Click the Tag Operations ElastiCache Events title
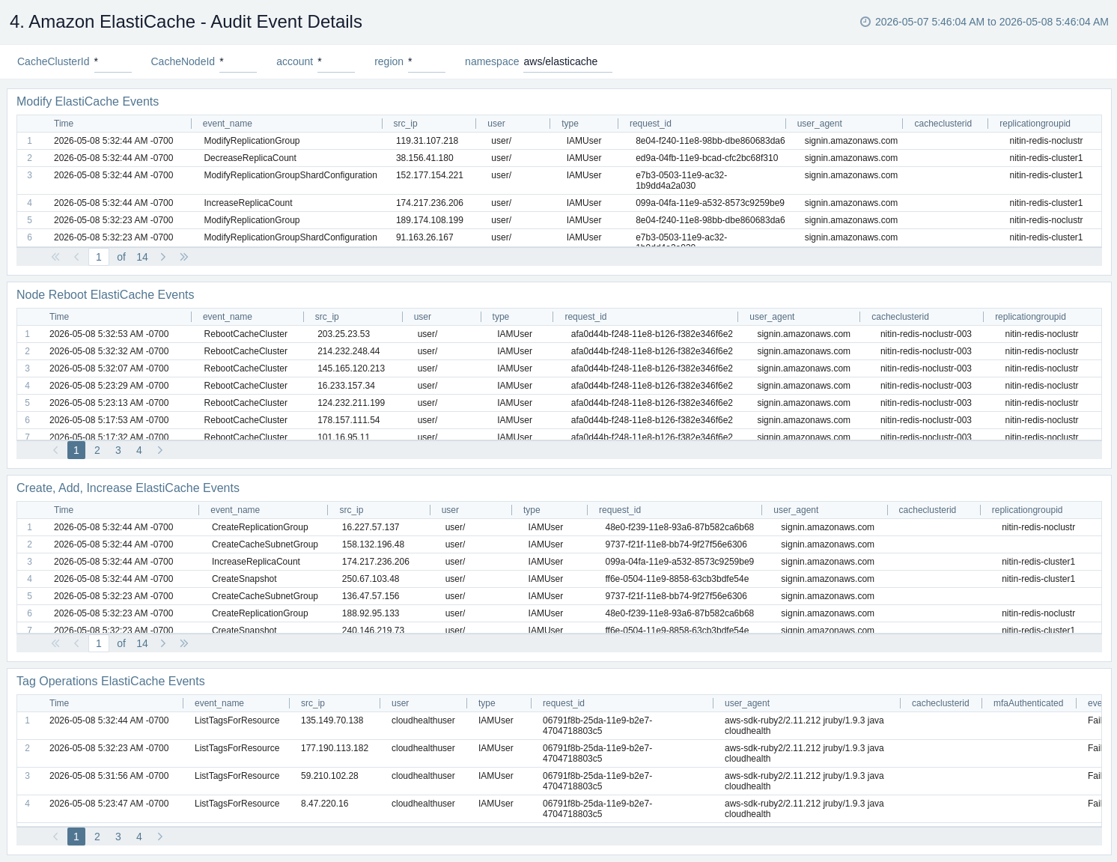 click(x=111, y=682)
